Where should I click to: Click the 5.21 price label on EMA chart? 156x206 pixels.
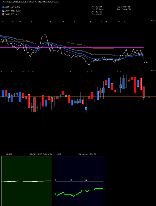pos(146,63)
